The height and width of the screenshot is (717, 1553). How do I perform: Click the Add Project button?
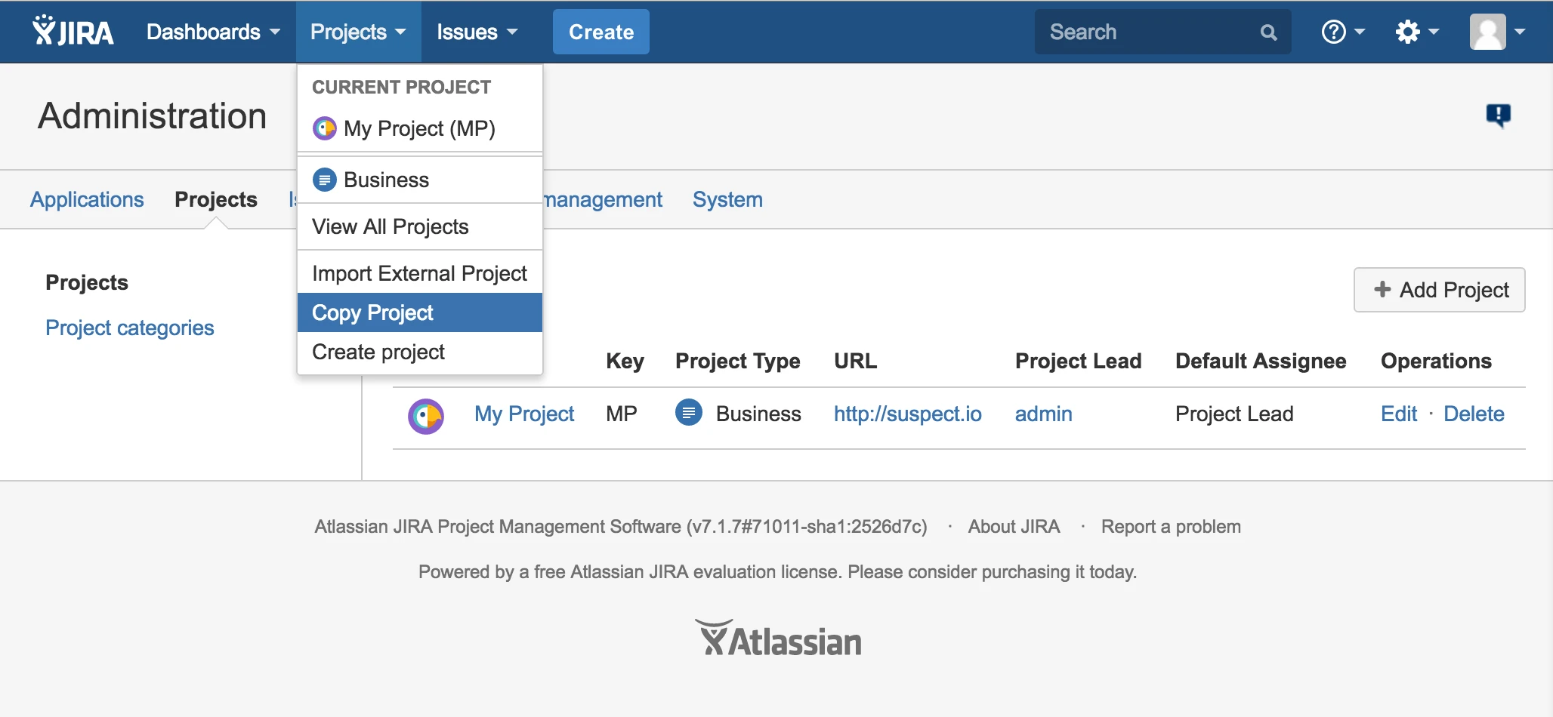(1438, 290)
